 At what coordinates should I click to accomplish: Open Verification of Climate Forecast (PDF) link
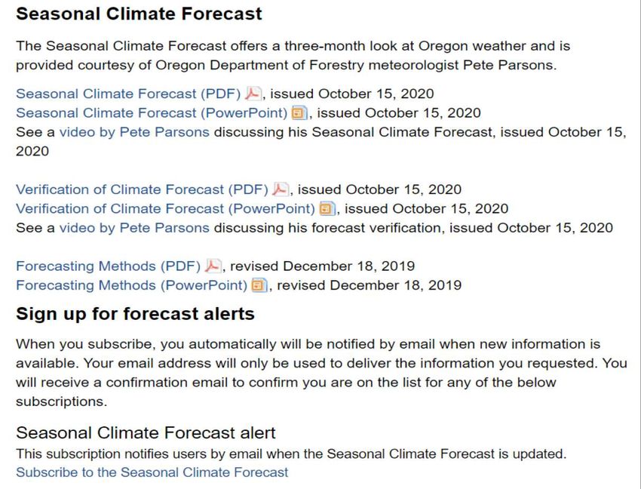click(142, 189)
